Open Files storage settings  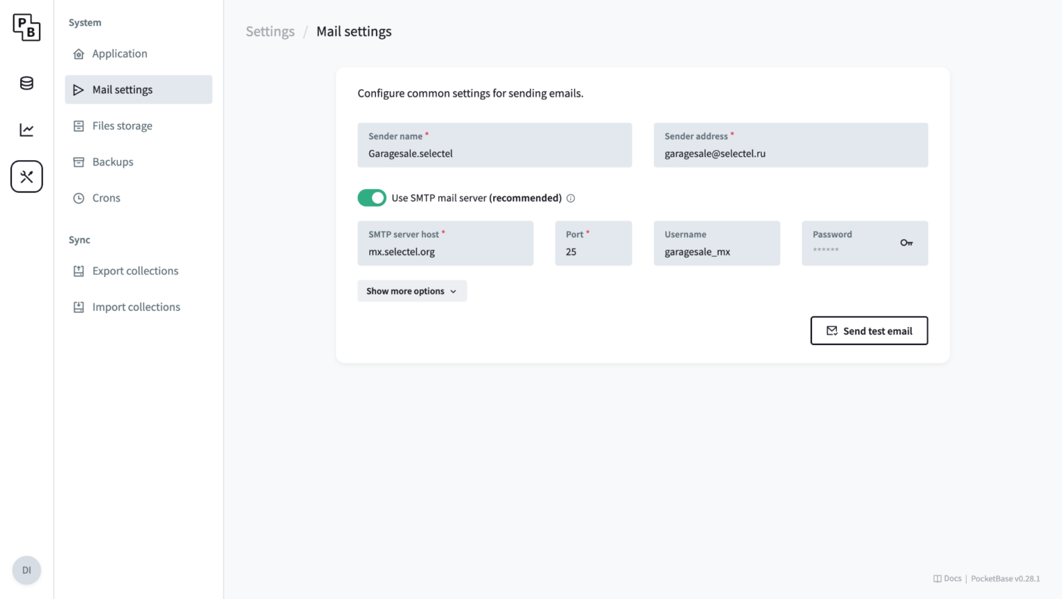(139, 126)
